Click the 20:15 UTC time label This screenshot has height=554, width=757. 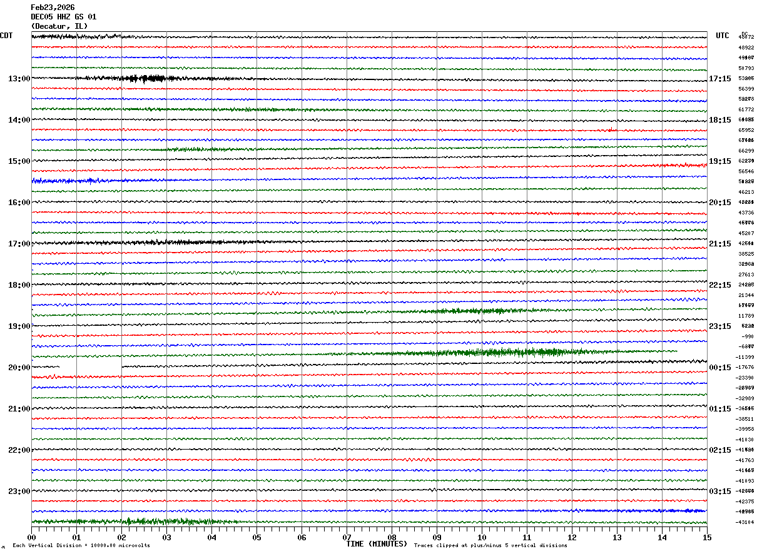[x=720, y=203]
